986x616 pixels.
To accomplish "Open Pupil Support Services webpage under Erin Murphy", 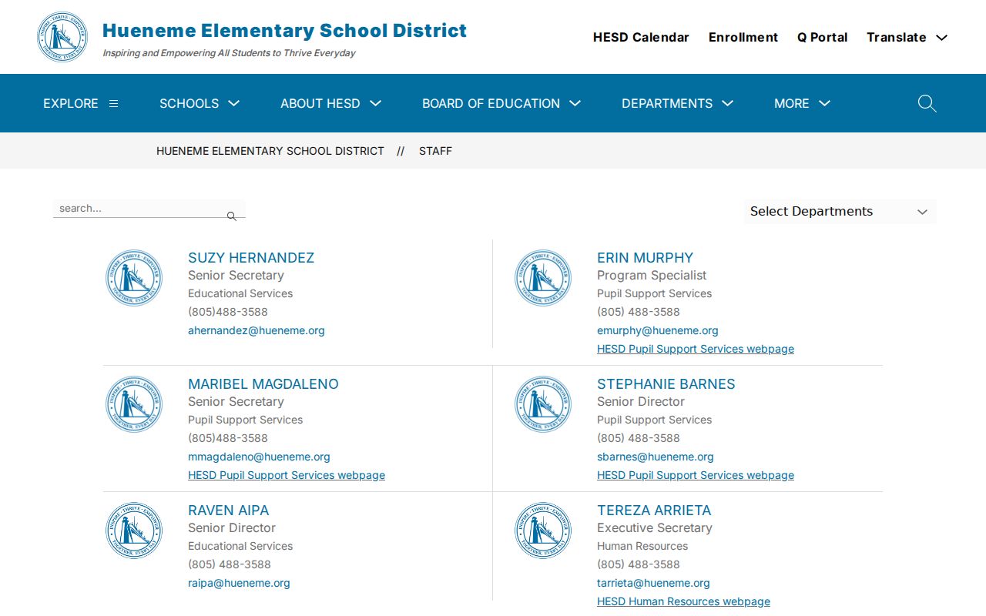I will coord(696,349).
